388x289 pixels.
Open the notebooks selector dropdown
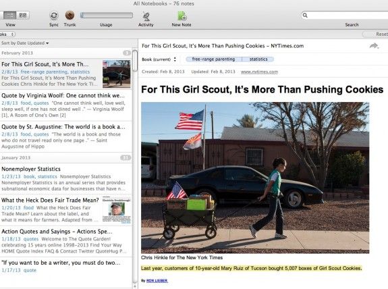click(7, 34)
